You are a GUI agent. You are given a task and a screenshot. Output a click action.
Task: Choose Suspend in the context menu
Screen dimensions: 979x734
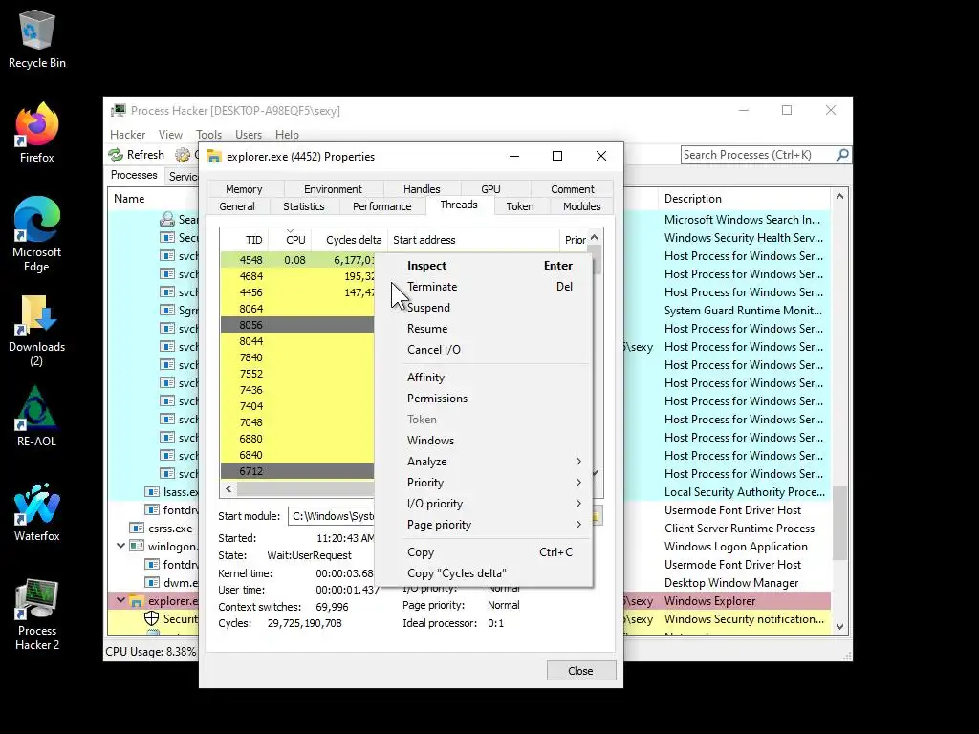coord(485,308)
